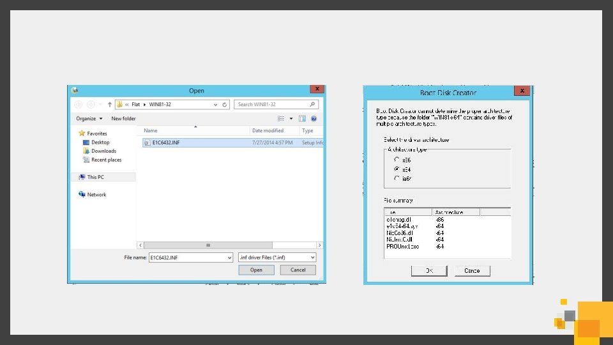Click the horizontal scrollbar thumb in file list

(x=208, y=245)
